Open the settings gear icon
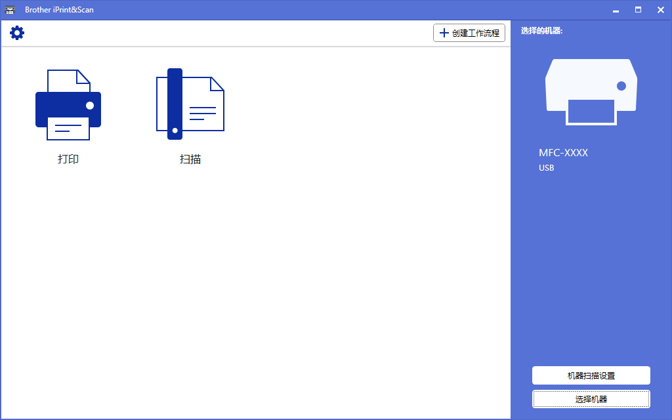 point(17,33)
